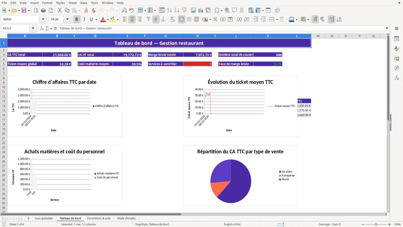Open the Background Color dropdown arrow
Viewport: 403px width, 227px height.
118,20
